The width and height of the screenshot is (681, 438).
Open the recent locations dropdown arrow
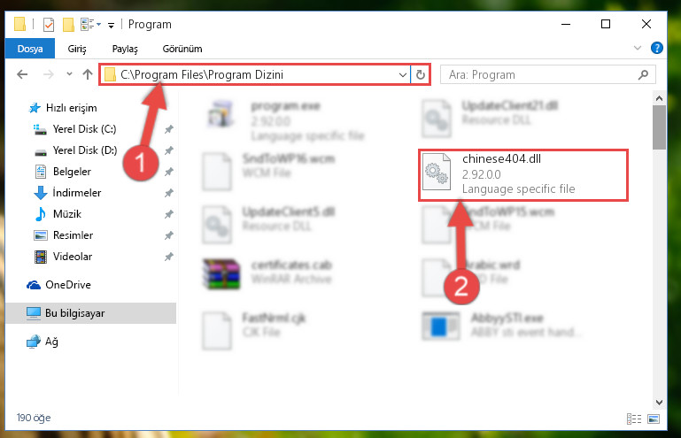[x=69, y=74]
